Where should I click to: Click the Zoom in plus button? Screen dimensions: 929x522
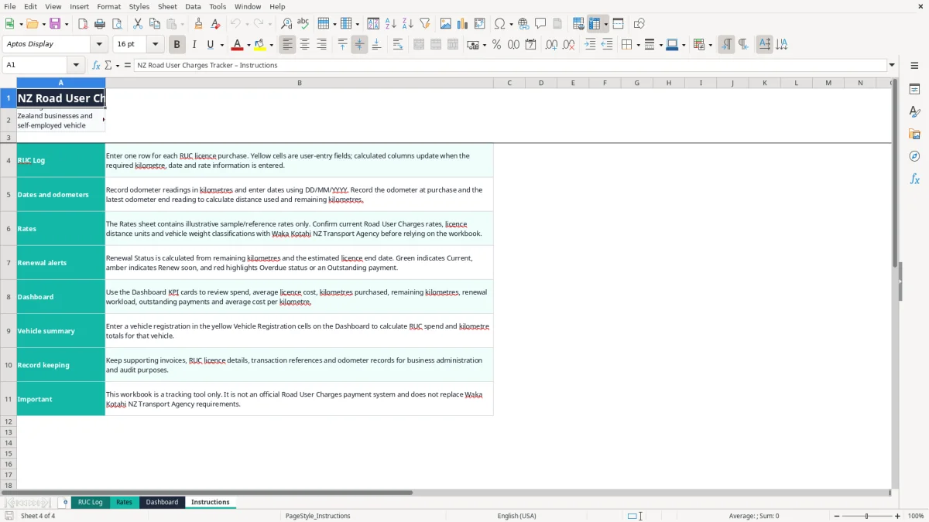(x=897, y=516)
